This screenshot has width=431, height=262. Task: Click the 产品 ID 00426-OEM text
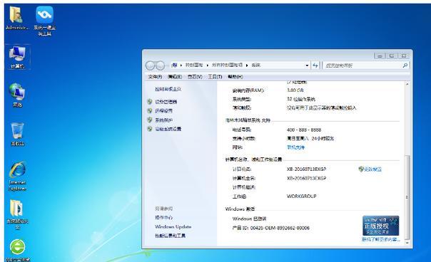[x=271, y=228]
